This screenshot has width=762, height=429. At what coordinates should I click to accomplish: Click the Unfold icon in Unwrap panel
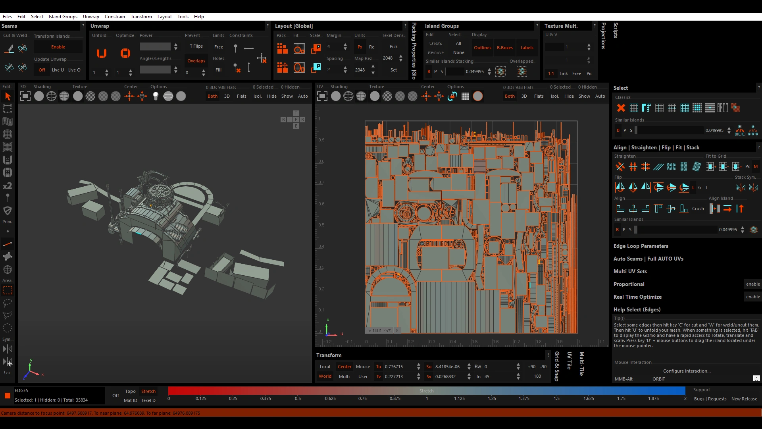tap(102, 53)
